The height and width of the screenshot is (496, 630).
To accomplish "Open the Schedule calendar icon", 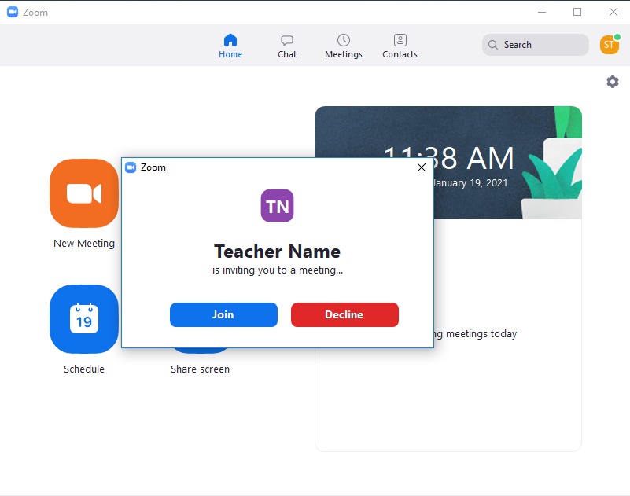I will pos(84,319).
